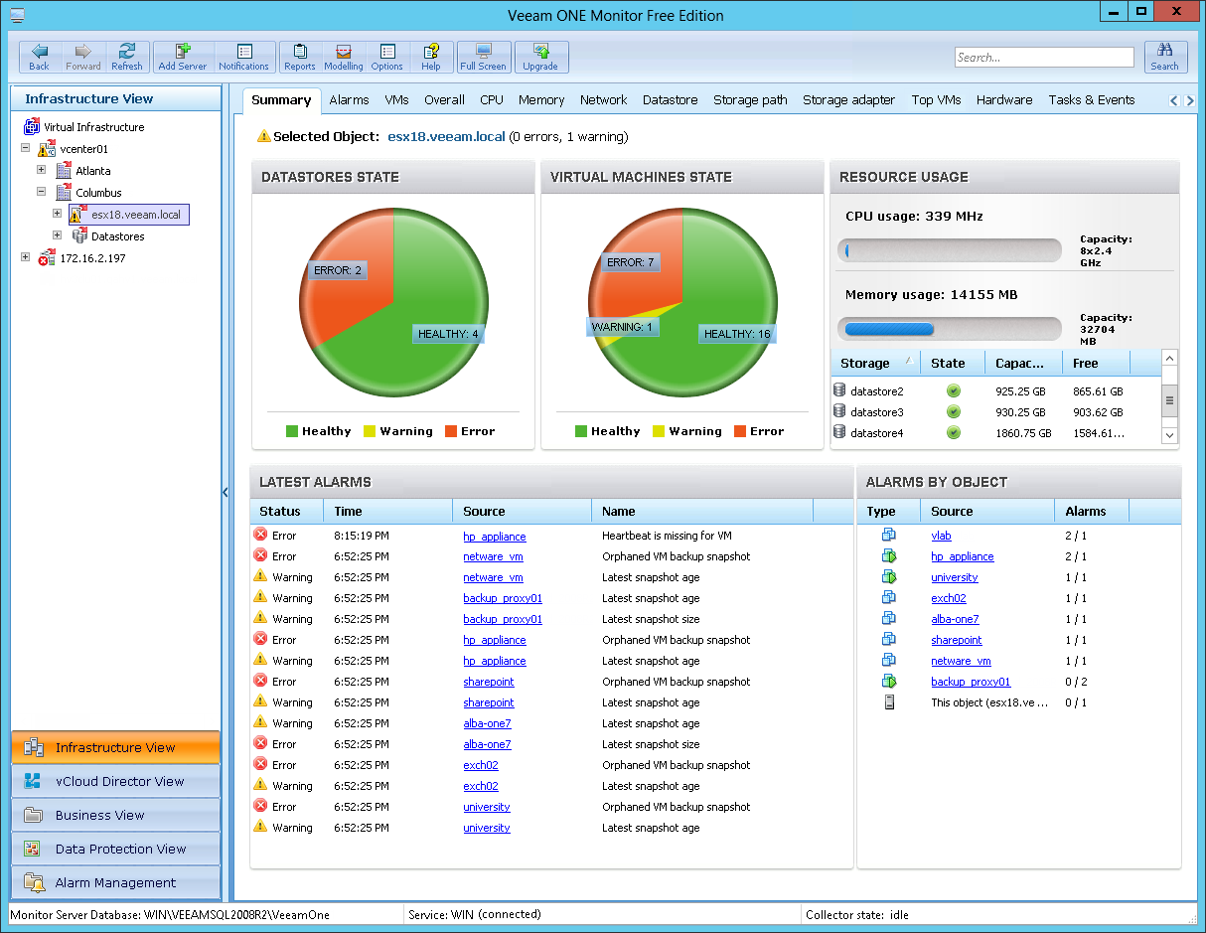Open the Infrastructure View pane button
This screenshot has width=1206, height=933.
pos(115,748)
